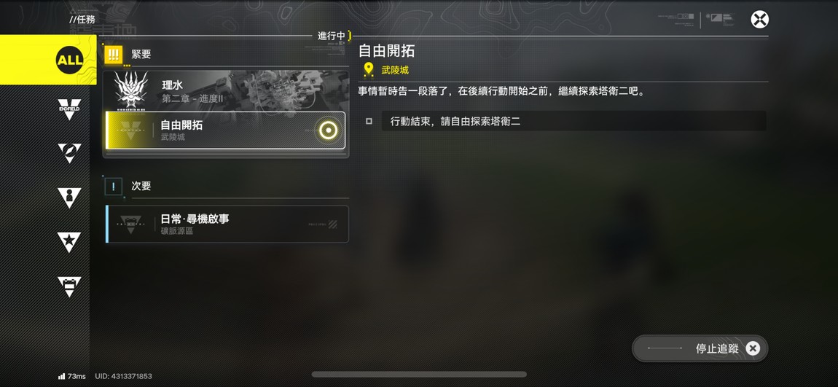This screenshot has height=387, width=838.
Task: Toggle tracking circle on 自由開拓 mission
Action: [x=328, y=130]
